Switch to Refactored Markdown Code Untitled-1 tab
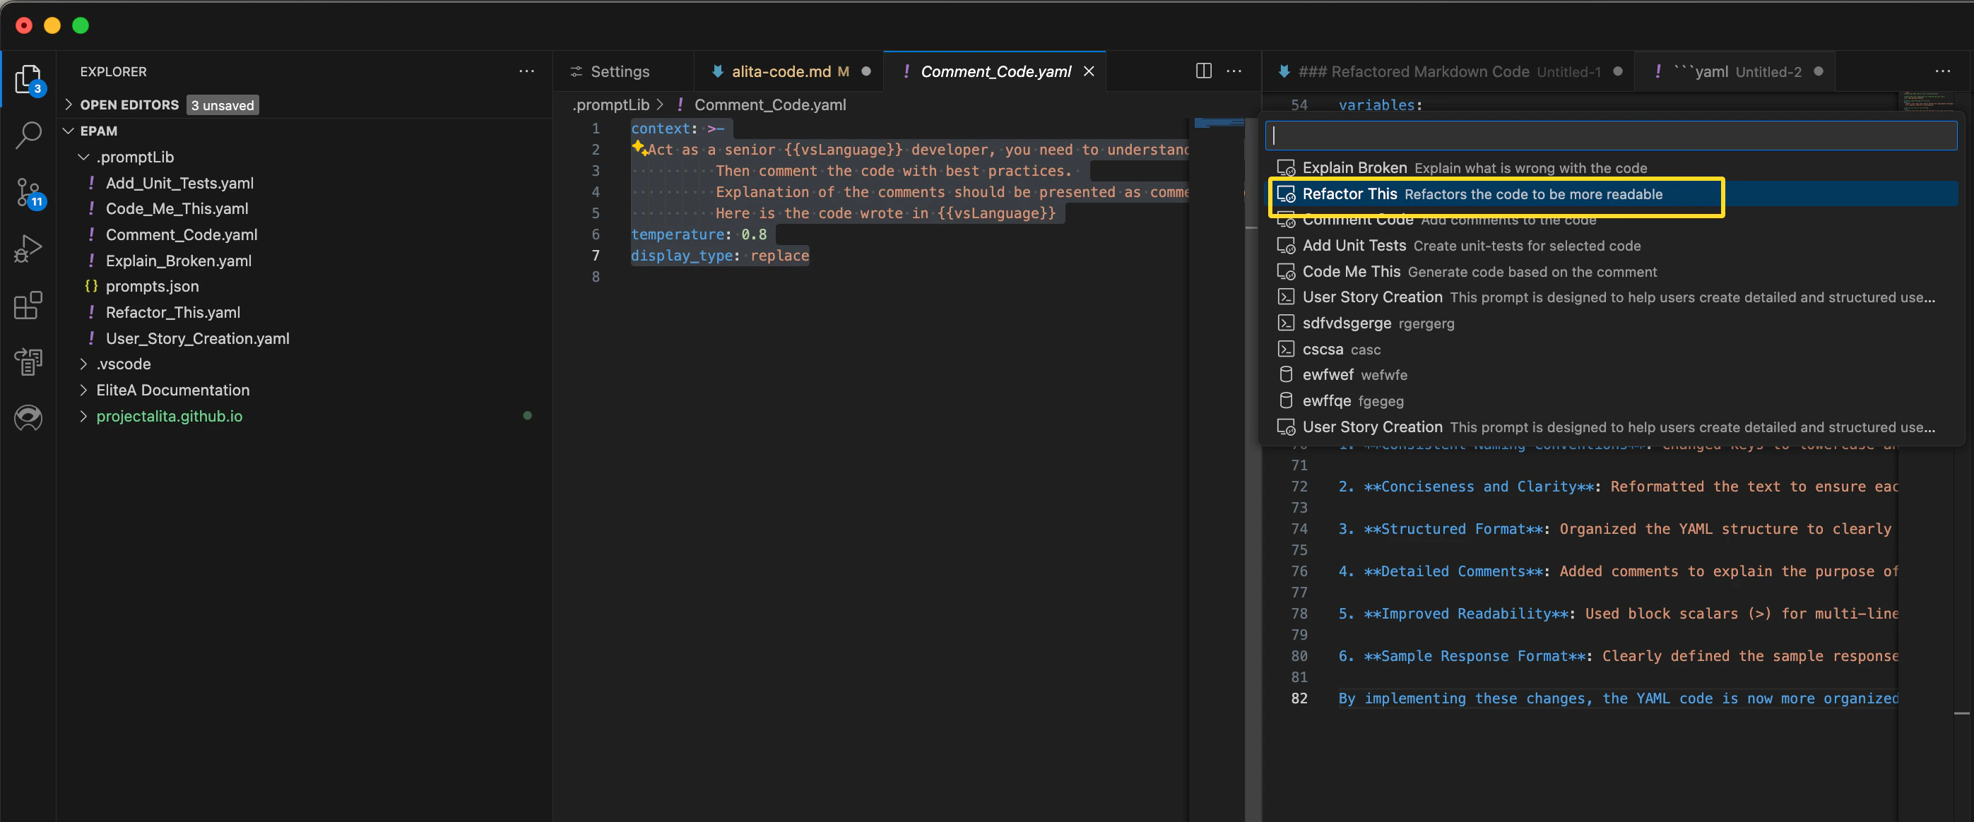The height and width of the screenshot is (822, 1974). point(1448,71)
